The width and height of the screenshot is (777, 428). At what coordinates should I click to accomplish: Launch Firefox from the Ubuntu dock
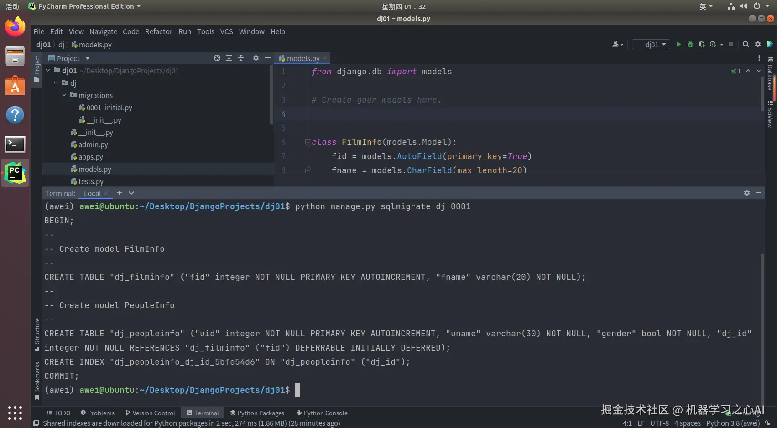(x=15, y=27)
